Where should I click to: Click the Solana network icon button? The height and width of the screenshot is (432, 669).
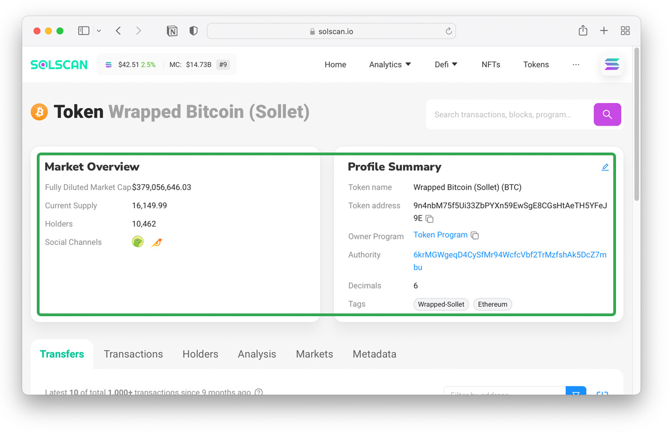(x=612, y=65)
